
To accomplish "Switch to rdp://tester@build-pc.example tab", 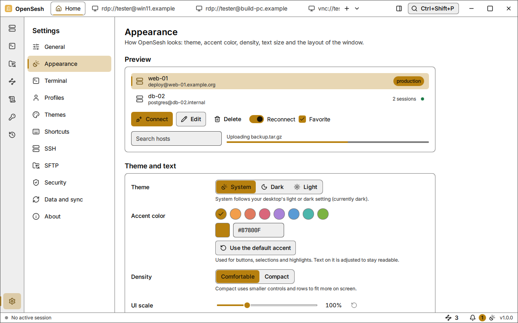I will (242, 8).
